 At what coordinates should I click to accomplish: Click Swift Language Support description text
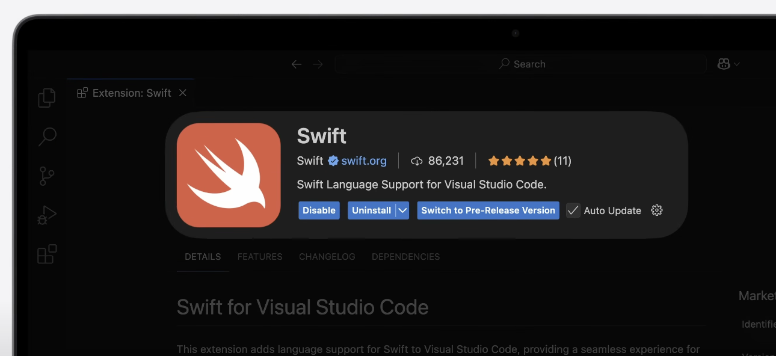coord(422,185)
